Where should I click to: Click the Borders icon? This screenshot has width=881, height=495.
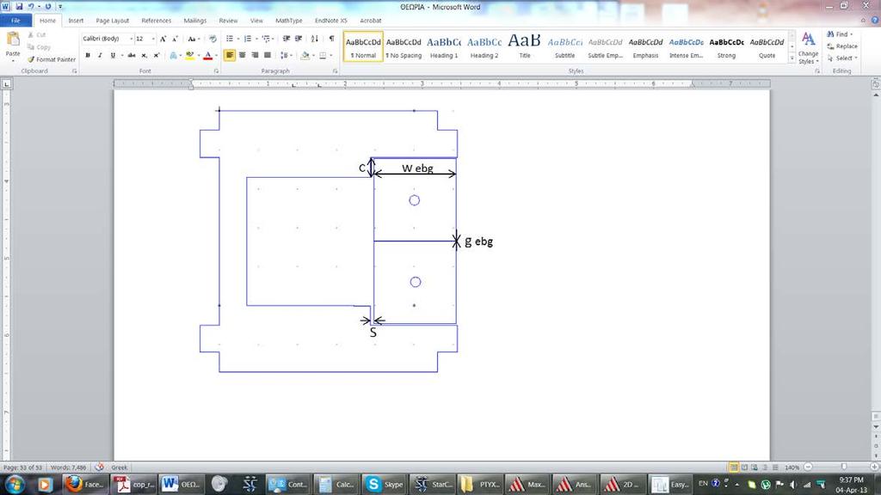[x=323, y=55]
